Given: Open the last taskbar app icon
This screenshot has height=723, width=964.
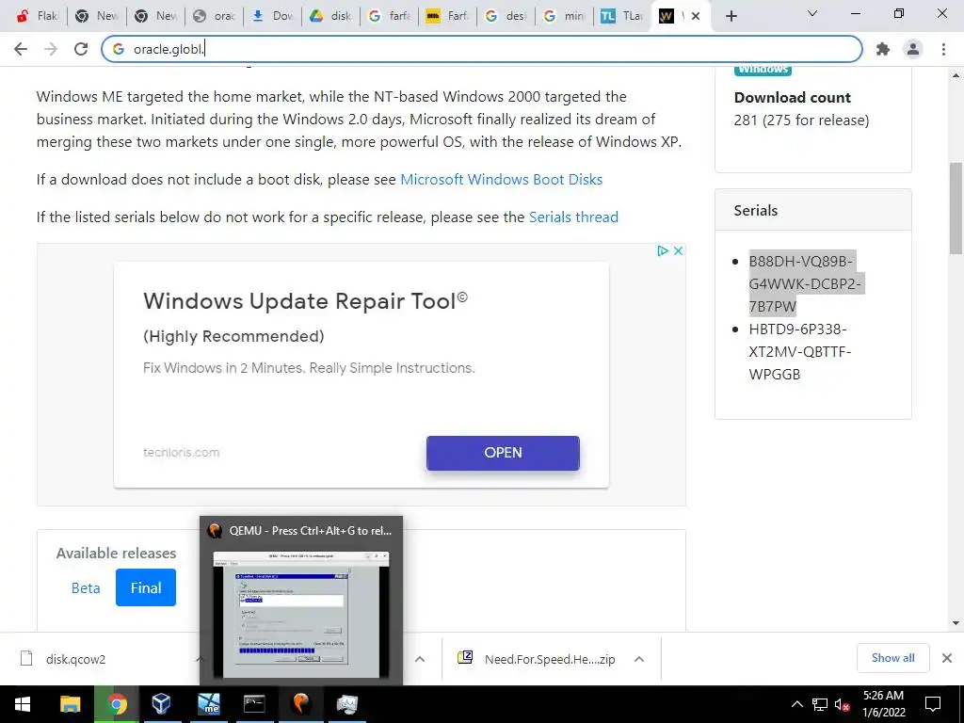Looking at the screenshot, I should (x=346, y=704).
